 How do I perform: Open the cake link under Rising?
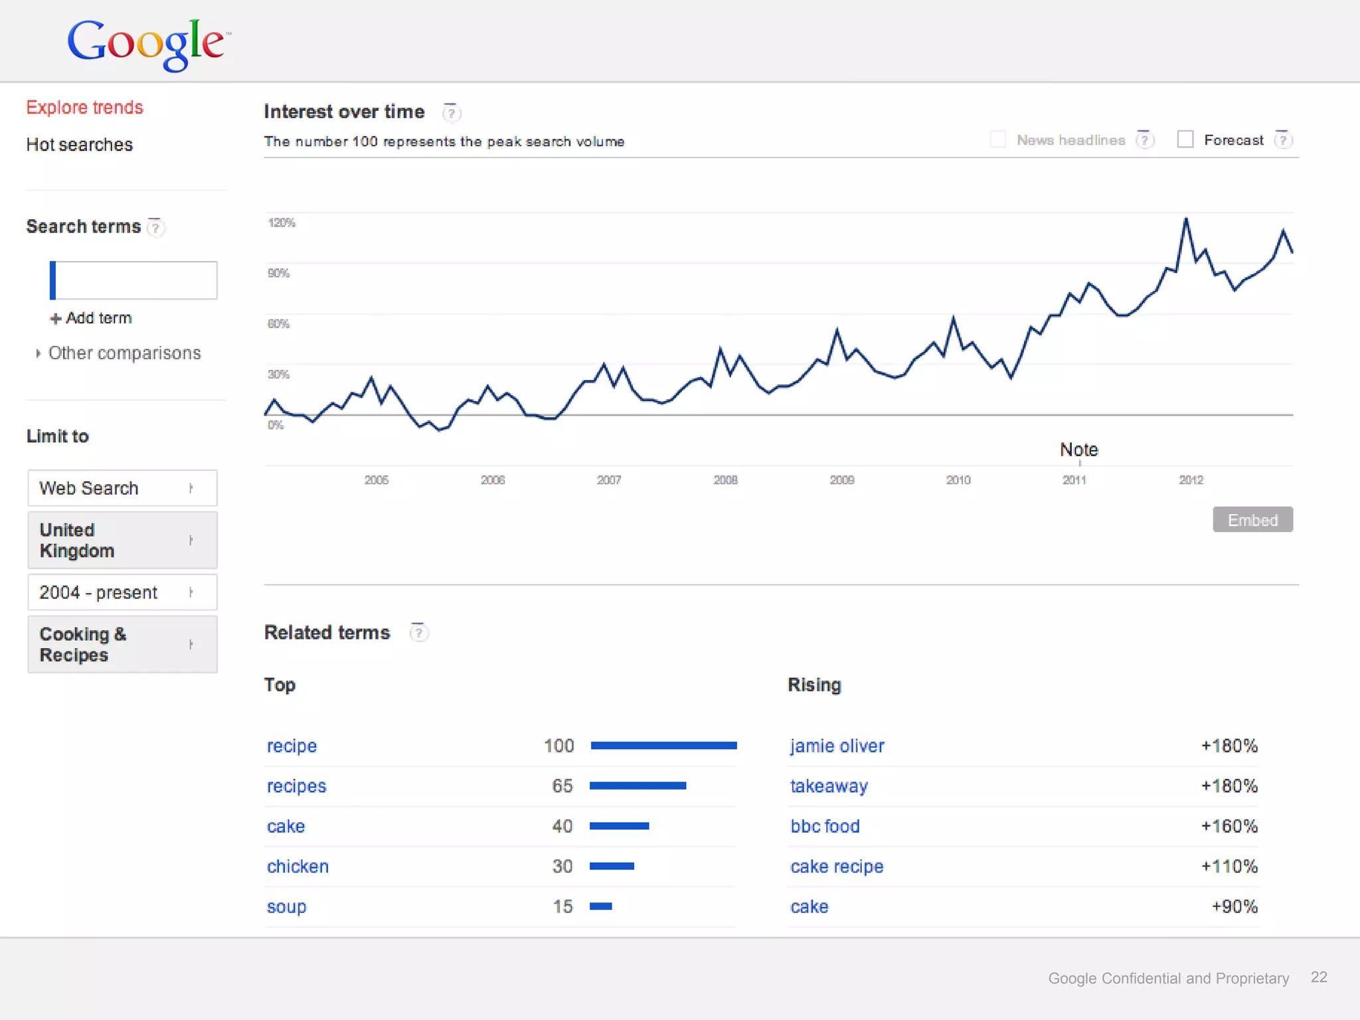tap(809, 906)
